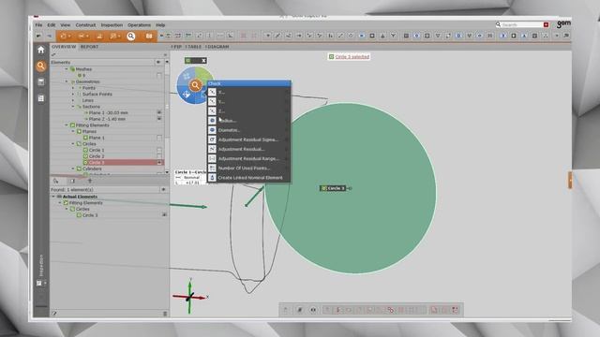Open the Construct menu
Viewport: 600px width, 337px height.
tap(85, 25)
